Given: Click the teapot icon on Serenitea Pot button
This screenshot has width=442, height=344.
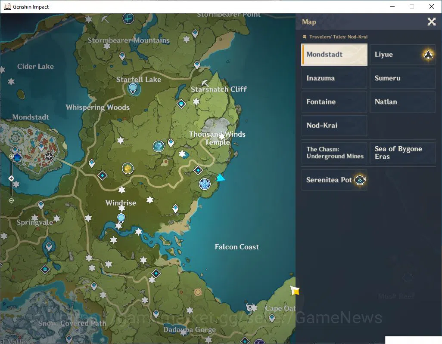Looking at the screenshot, I should click(x=360, y=180).
